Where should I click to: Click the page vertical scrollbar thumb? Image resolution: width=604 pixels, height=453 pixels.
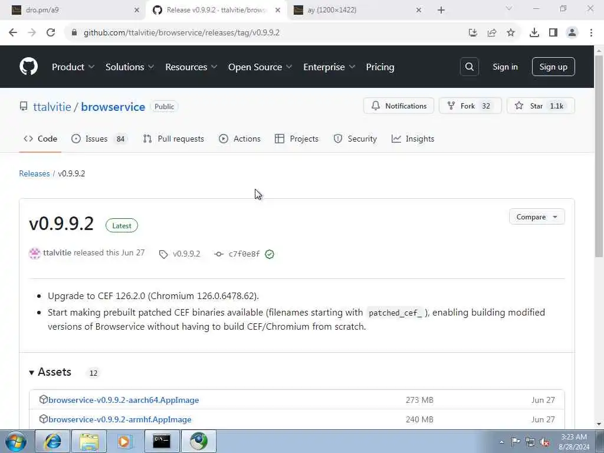click(x=599, y=156)
